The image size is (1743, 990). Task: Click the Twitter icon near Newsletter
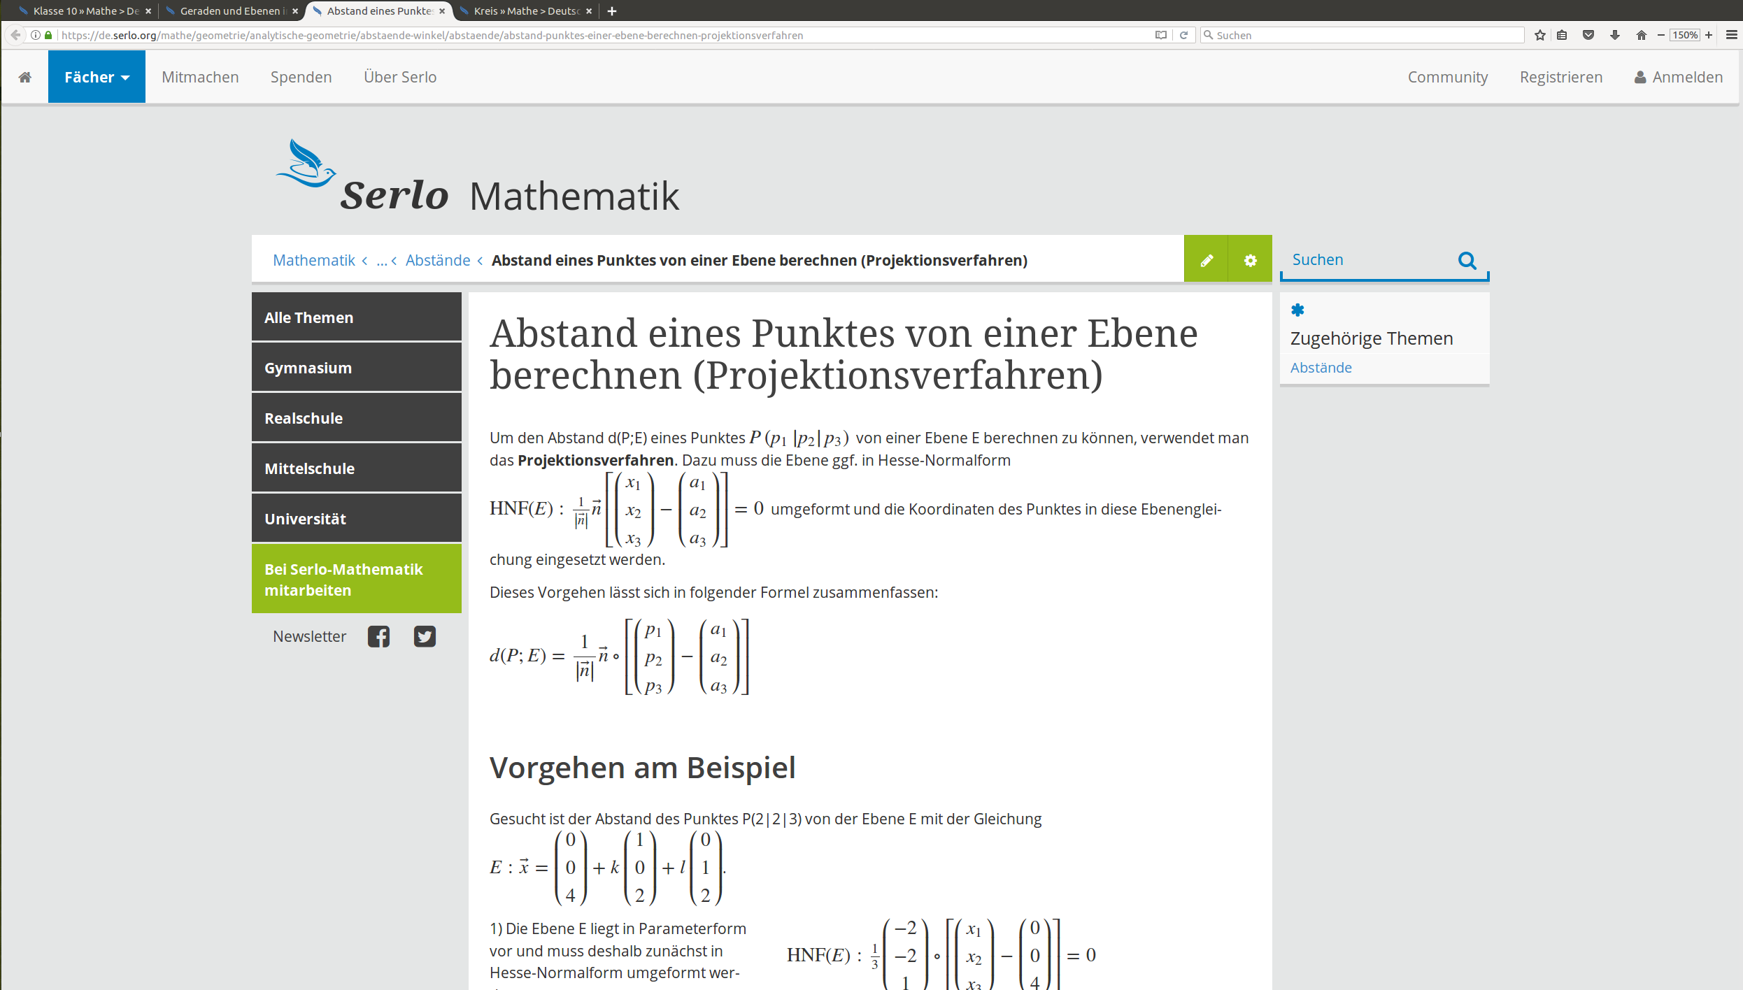tap(425, 636)
